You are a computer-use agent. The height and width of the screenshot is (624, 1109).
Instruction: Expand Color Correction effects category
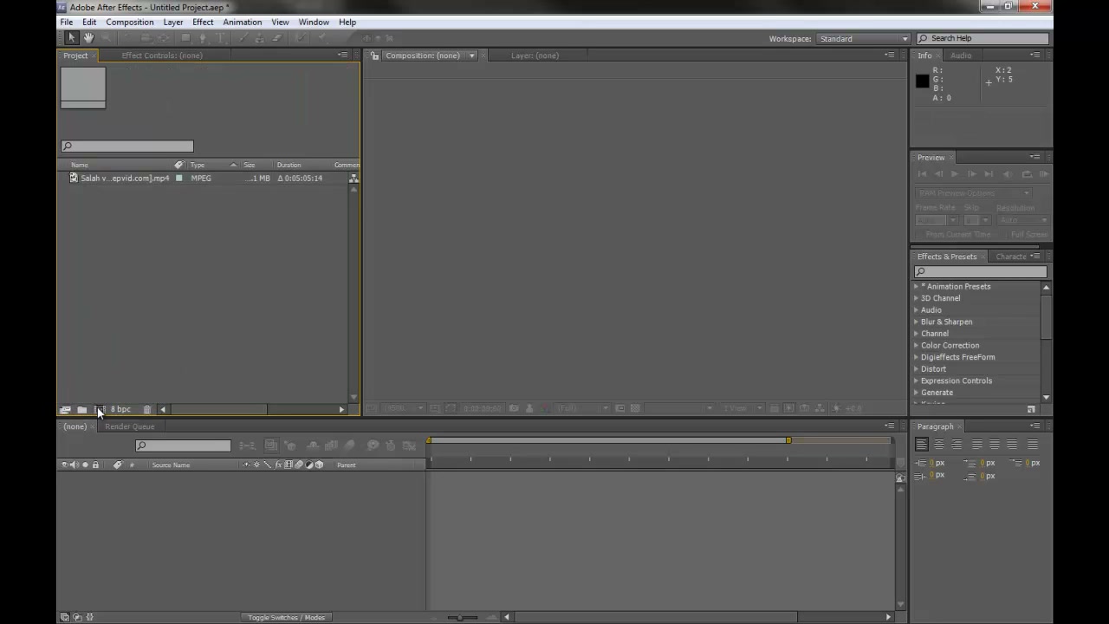click(917, 345)
